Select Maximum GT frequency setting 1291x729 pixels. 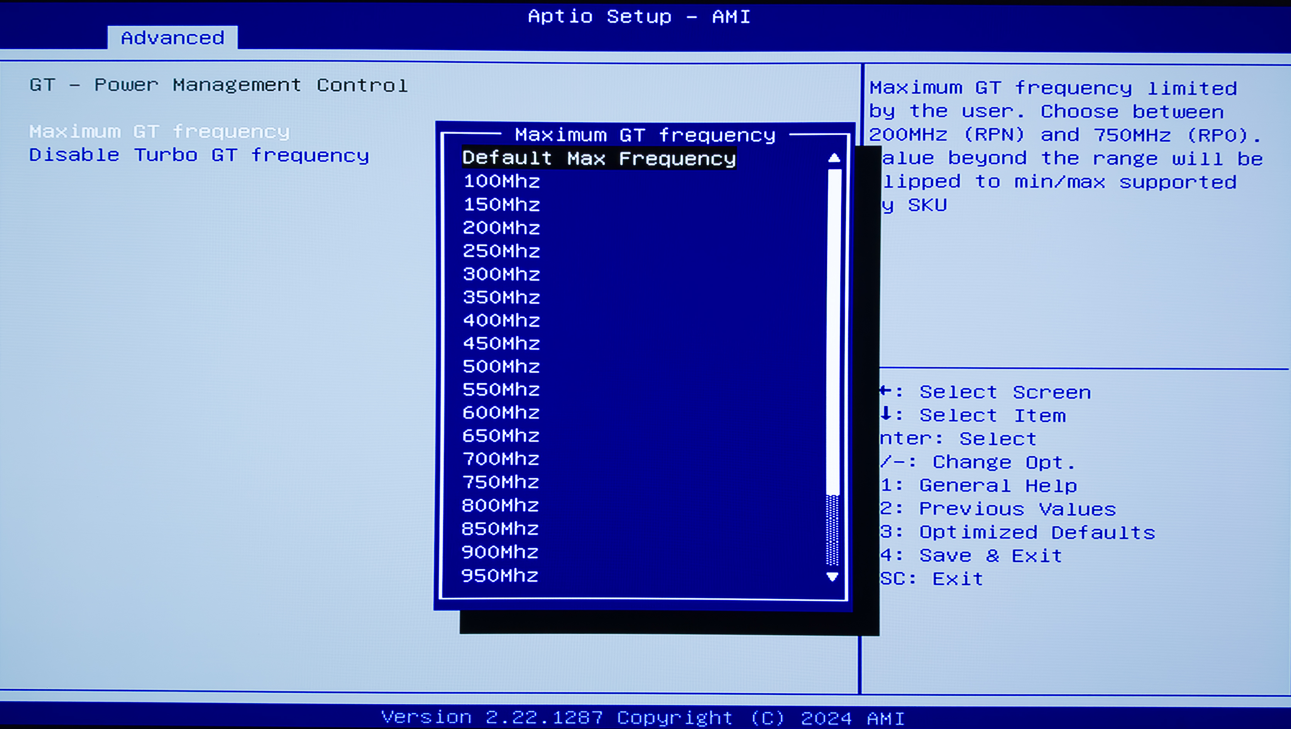click(159, 132)
